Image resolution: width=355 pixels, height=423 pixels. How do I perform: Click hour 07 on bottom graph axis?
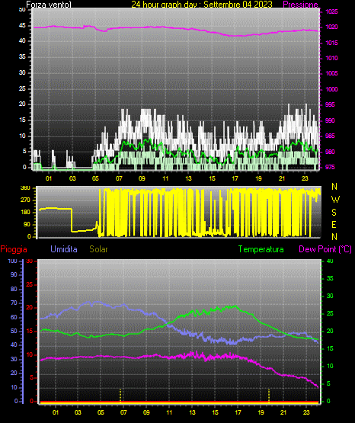point(123,412)
